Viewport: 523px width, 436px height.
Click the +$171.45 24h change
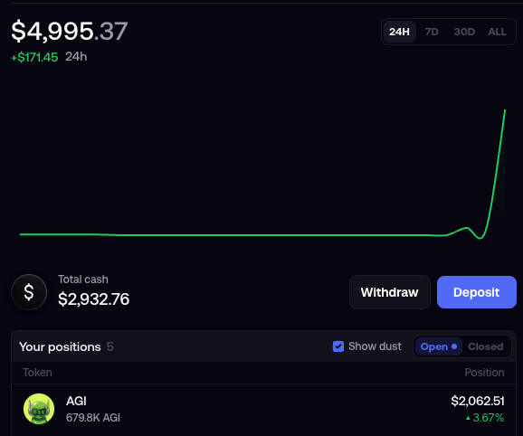pyautogui.click(x=34, y=57)
